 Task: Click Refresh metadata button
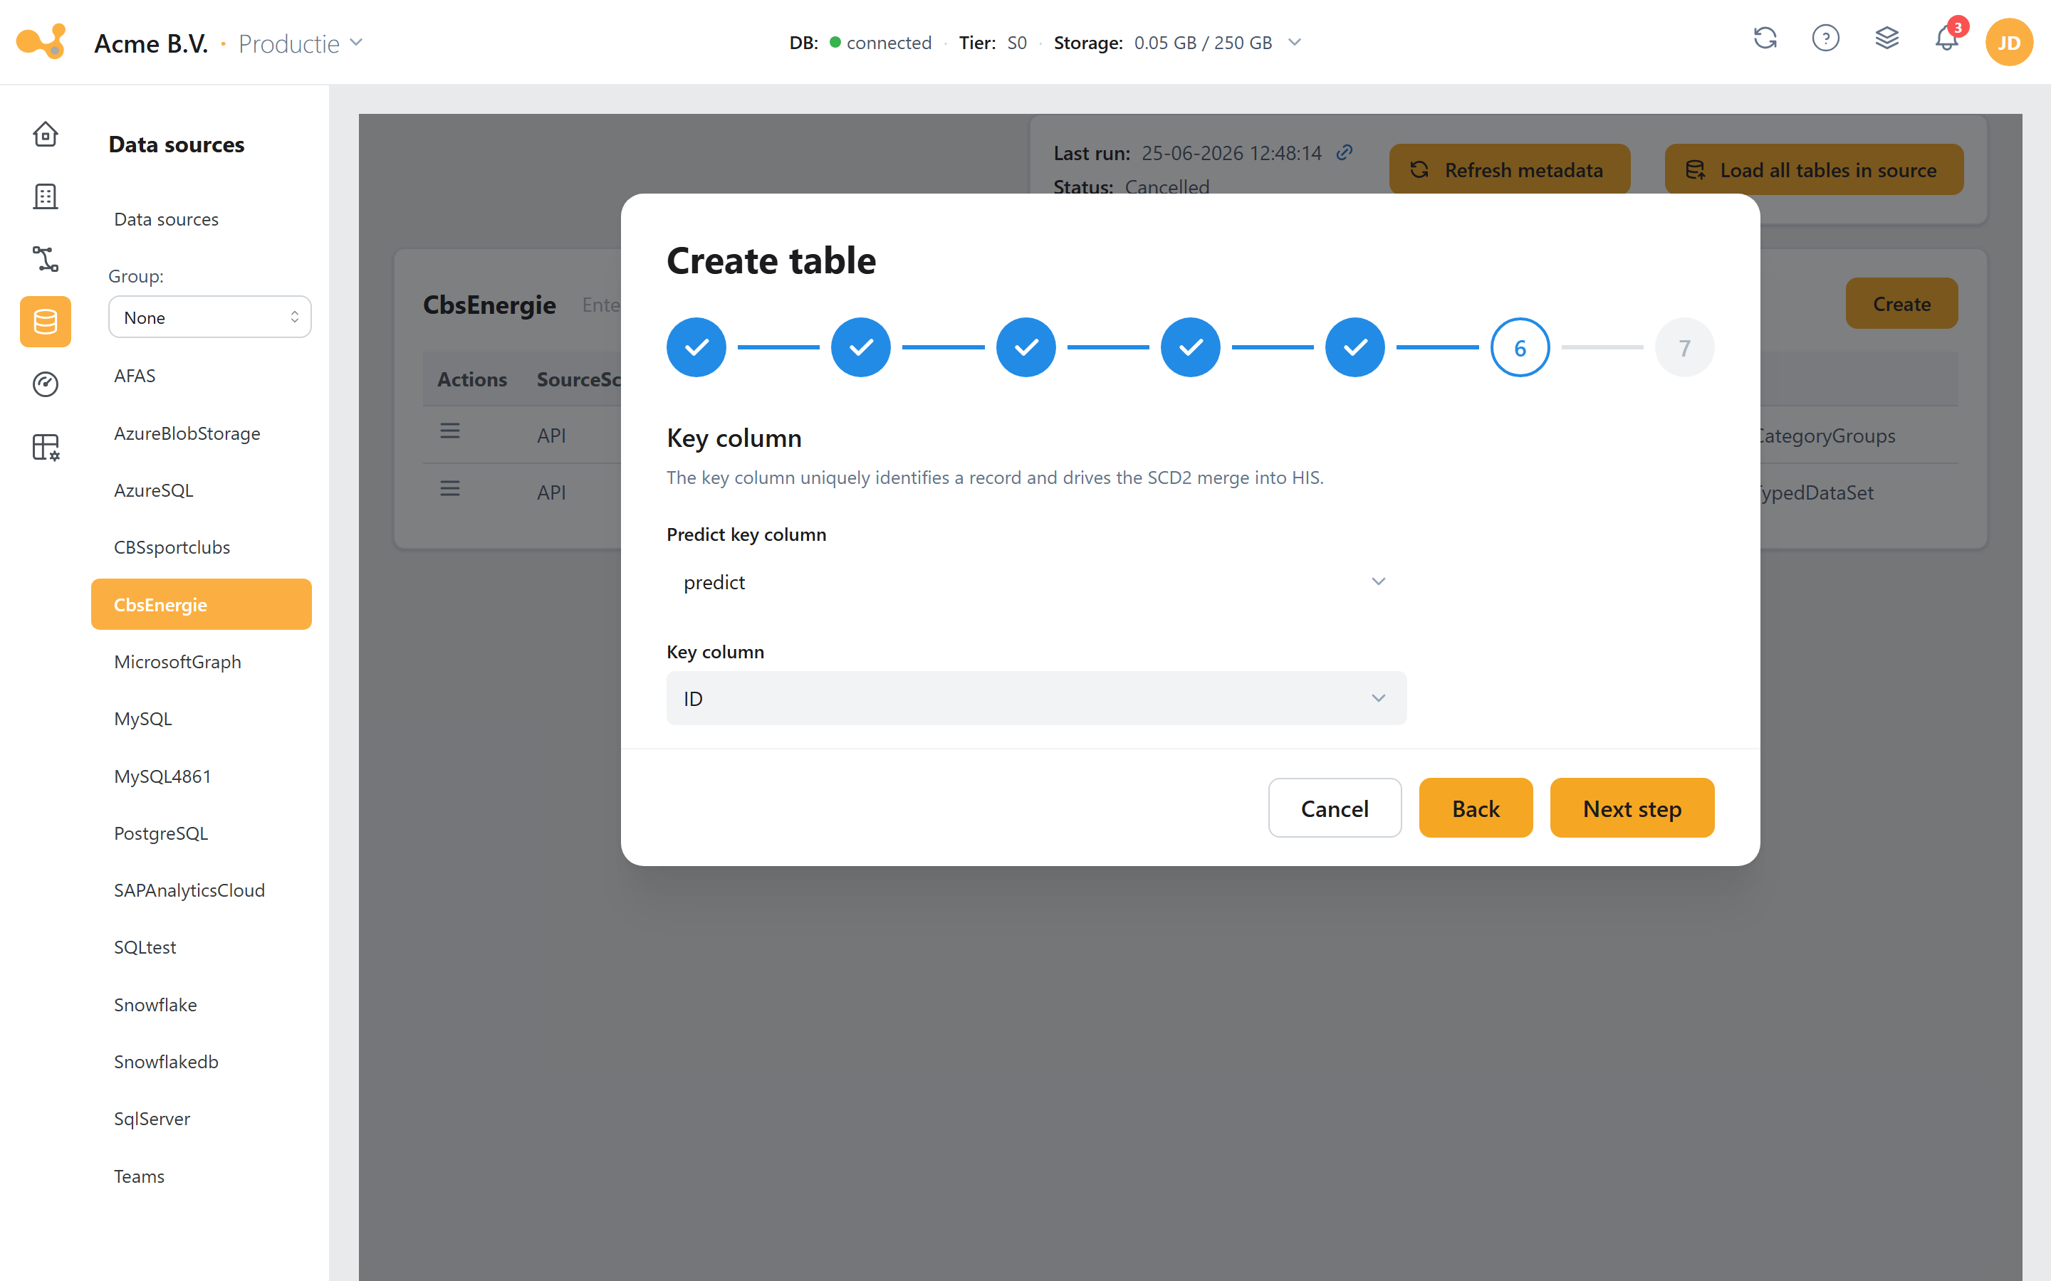point(1510,169)
